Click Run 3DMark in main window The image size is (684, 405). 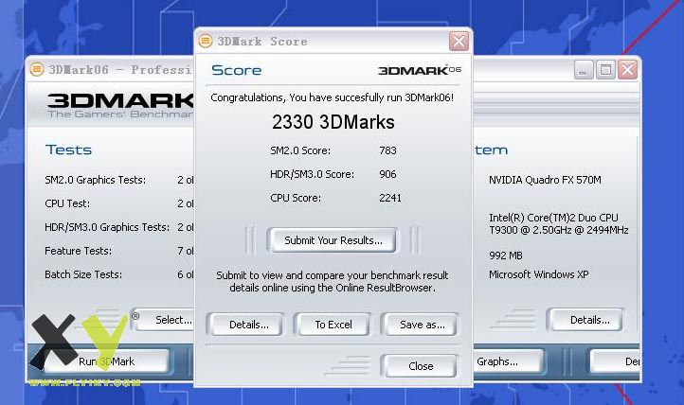click(106, 361)
